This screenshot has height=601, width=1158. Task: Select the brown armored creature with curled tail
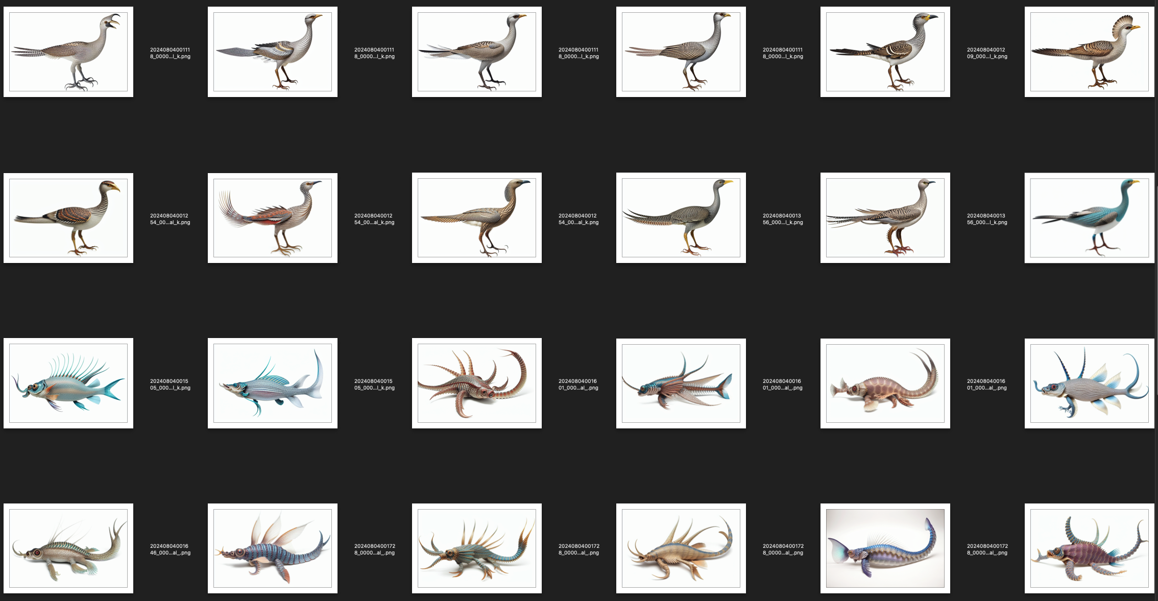885,383
